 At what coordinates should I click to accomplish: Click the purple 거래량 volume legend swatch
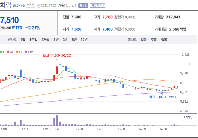[x=184, y=117]
